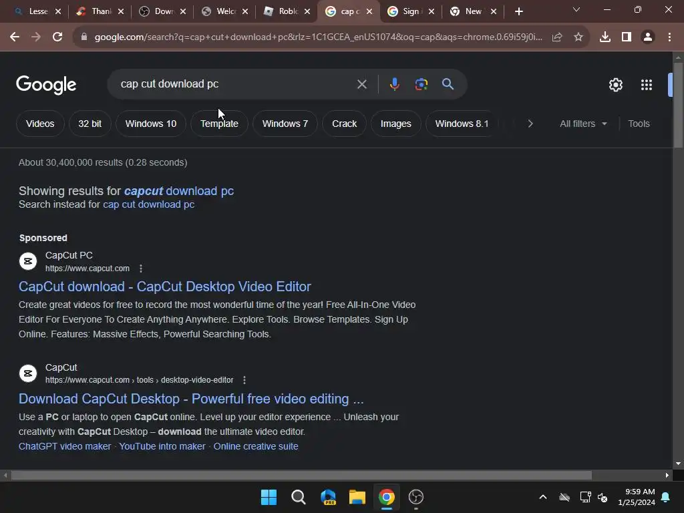
Task: Click the browser forward arrow
Action: pyautogui.click(x=36, y=37)
